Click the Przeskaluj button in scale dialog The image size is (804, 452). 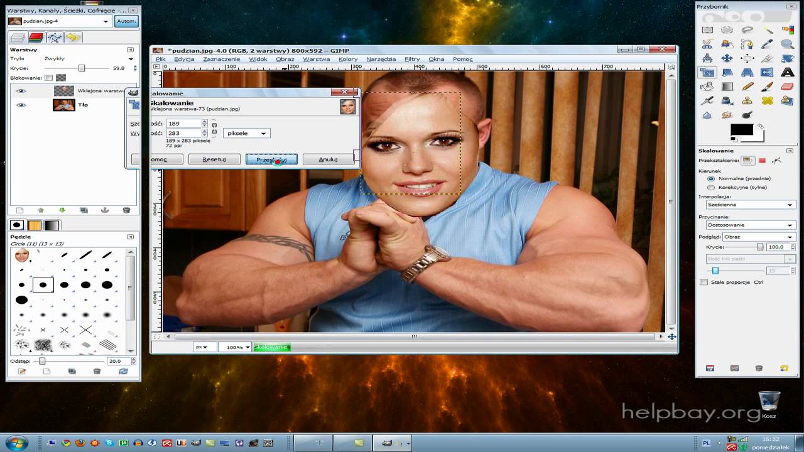[x=271, y=159]
